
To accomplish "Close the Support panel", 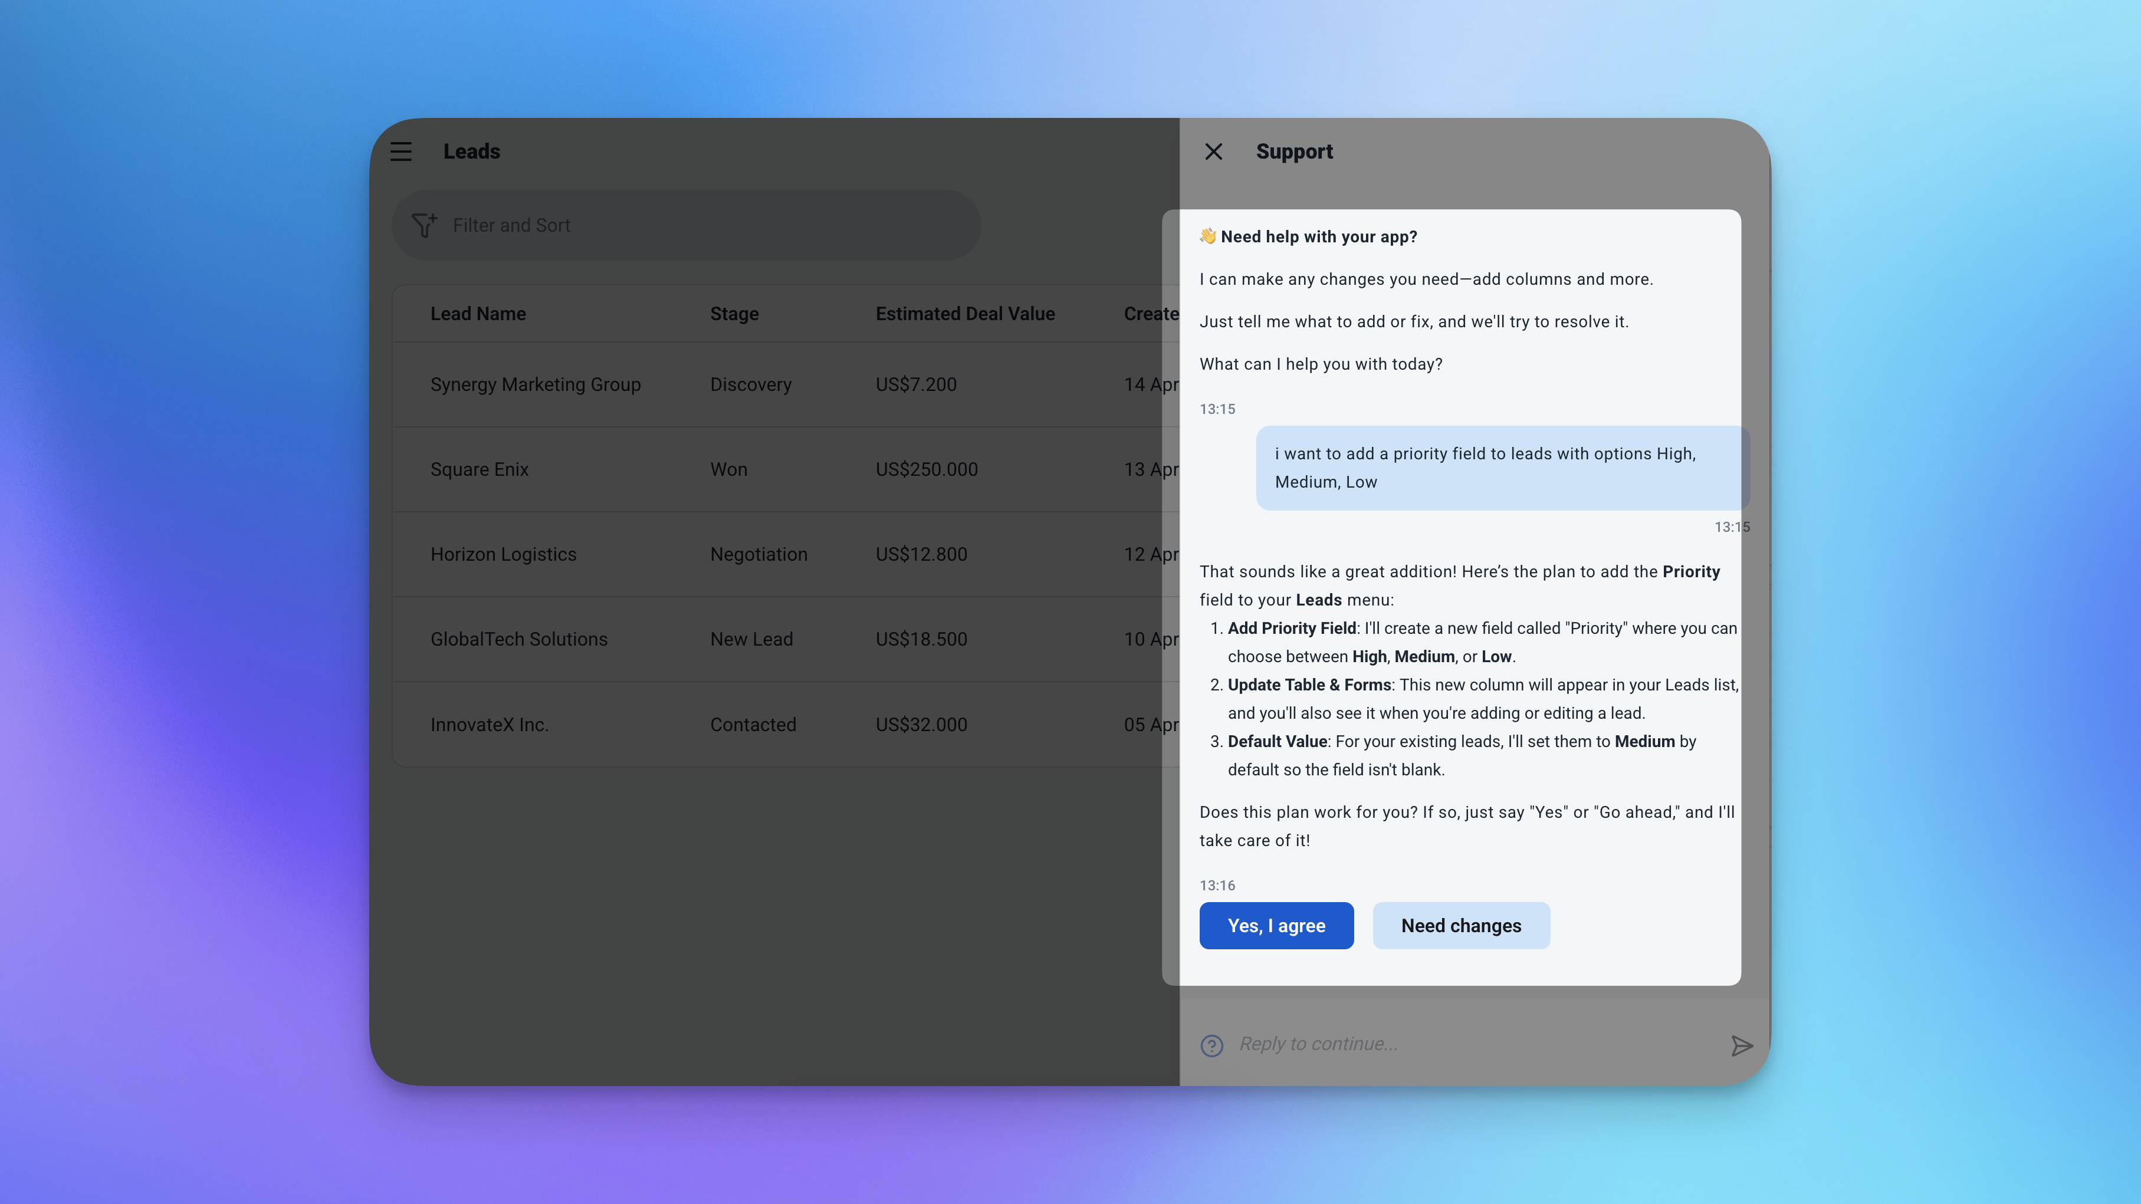I will (x=1213, y=151).
